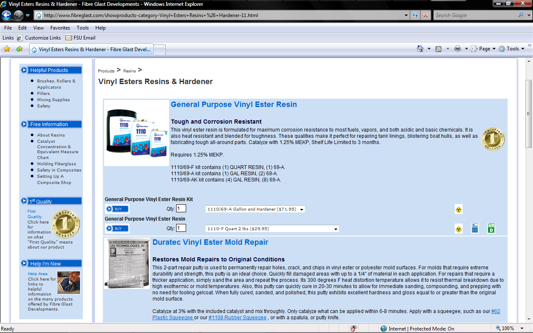This screenshot has width=533, height=333.
Task: Go forward with the browser Forward arrow
Action: (x=18, y=15)
